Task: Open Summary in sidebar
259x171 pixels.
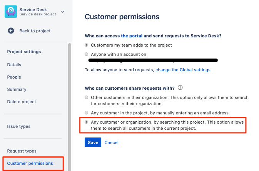Action: click(17, 89)
